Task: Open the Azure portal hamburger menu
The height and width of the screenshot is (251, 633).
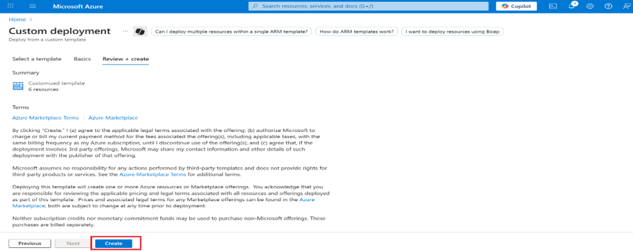Action: pyautogui.click(x=33, y=6)
